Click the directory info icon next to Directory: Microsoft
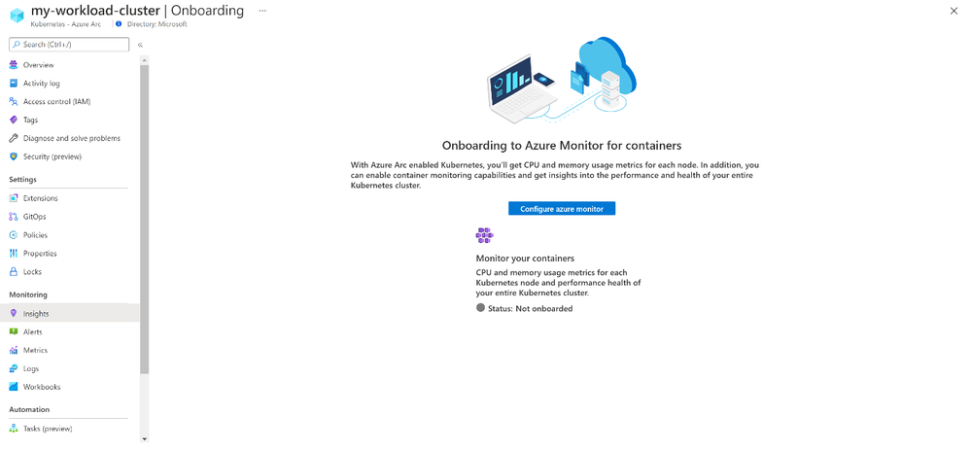Image resolution: width=971 pixels, height=450 pixels. [x=119, y=24]
